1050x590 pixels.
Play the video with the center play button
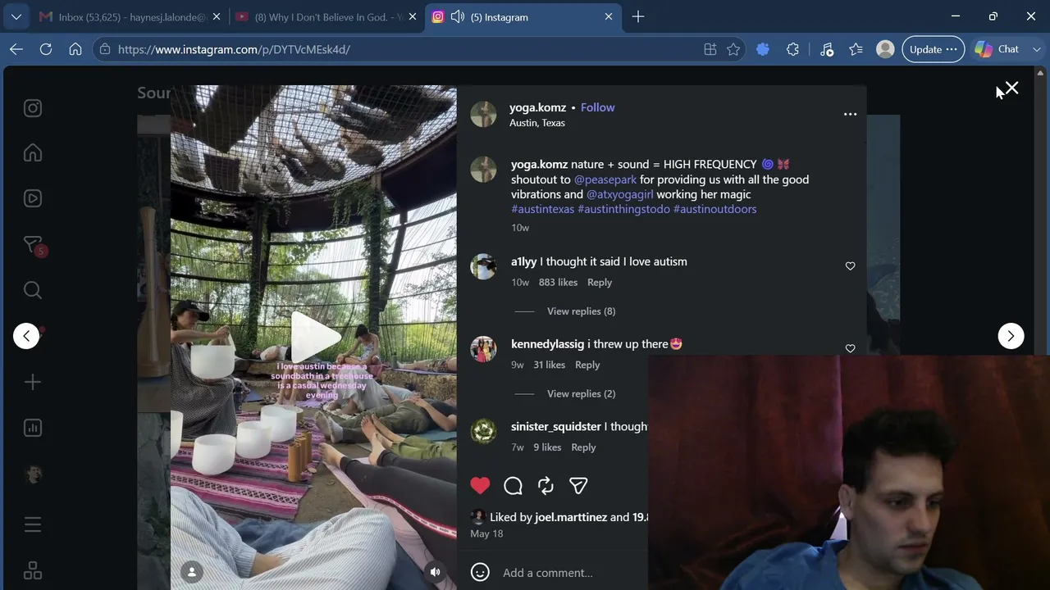(316, 336)
